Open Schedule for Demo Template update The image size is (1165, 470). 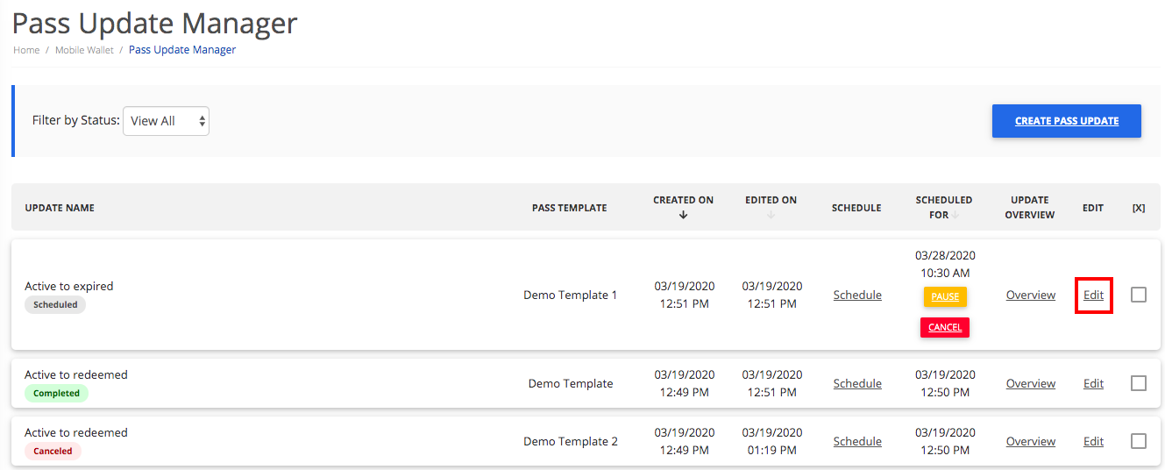(x=856, y=383)
